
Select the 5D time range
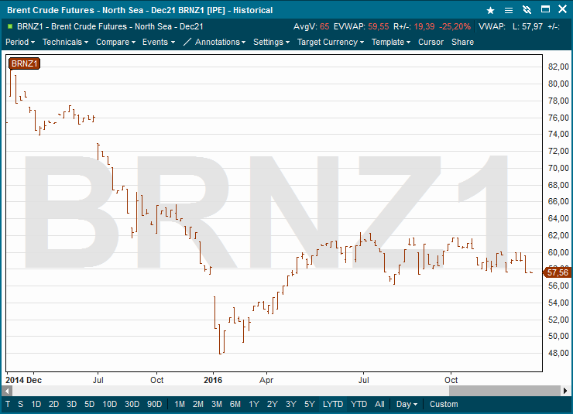[90, 404]
